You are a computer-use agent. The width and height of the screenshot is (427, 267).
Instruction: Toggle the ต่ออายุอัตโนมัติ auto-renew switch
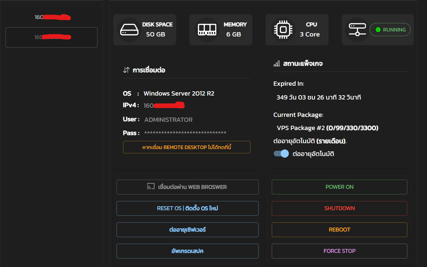point(281,154)
